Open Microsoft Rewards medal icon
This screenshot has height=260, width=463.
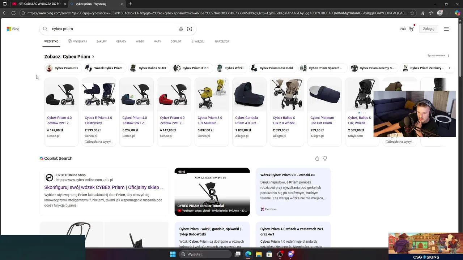(411, 29)
